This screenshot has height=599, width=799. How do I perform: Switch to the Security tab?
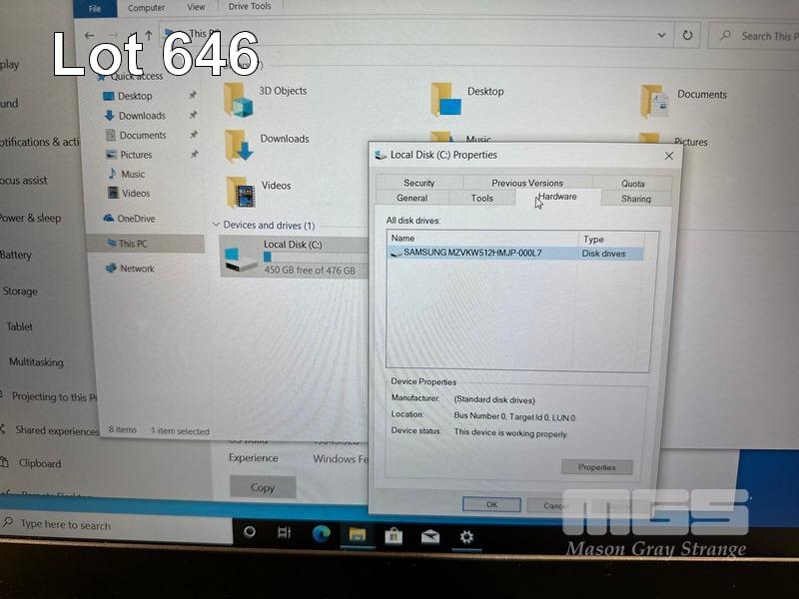tap(418, 183)
